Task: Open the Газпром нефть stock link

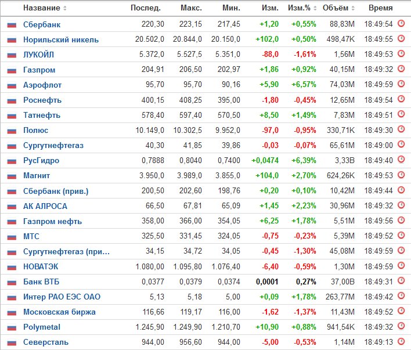Action: pyautogui.click(x=52, y=221)
